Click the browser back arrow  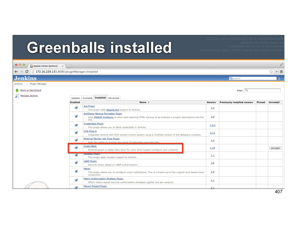click(x=16, y=72)
